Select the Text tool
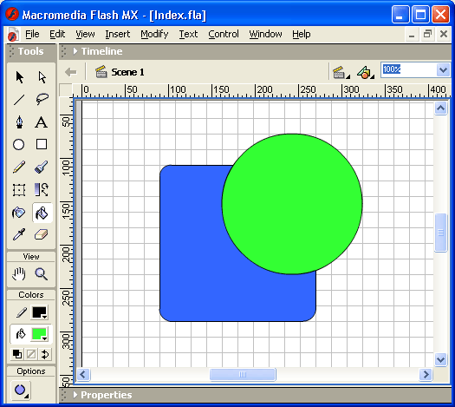455x407 pixels. 42,122
